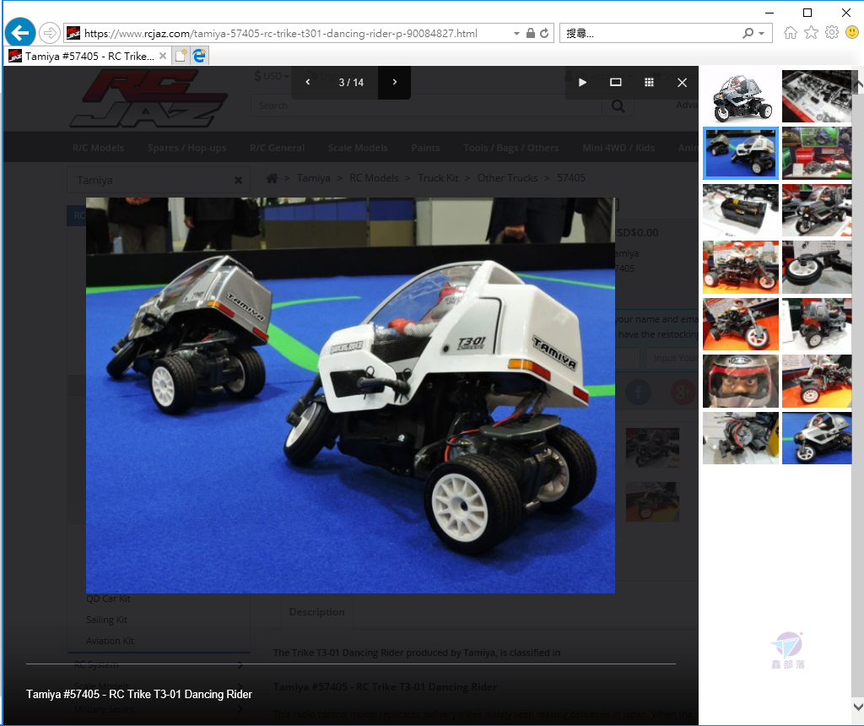Image resolution: width=864 pixels, height=726 pixels.
Task: Open the USD currency dropdown
Action: click(x=271, y=76)
